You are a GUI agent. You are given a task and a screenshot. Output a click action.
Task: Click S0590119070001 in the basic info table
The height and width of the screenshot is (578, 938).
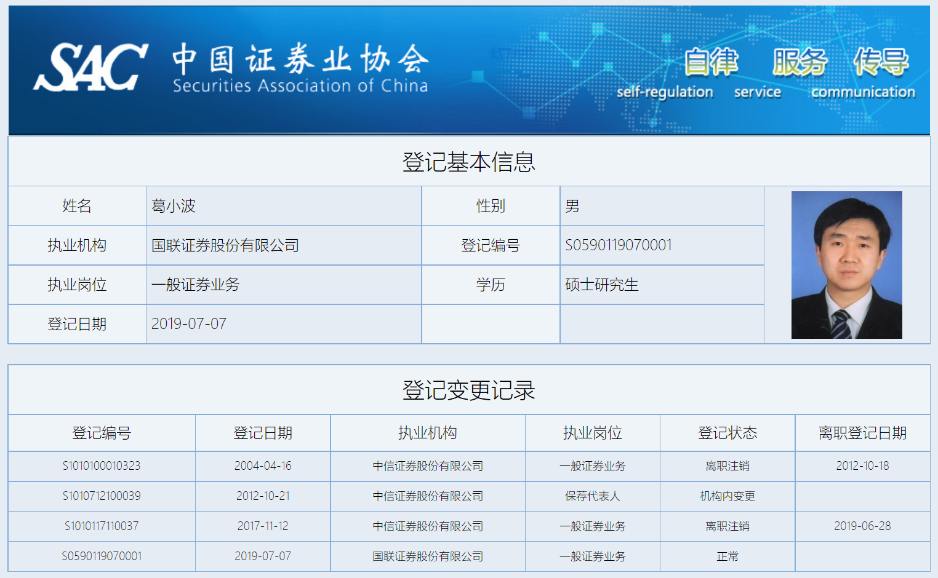tap(619, 245)
